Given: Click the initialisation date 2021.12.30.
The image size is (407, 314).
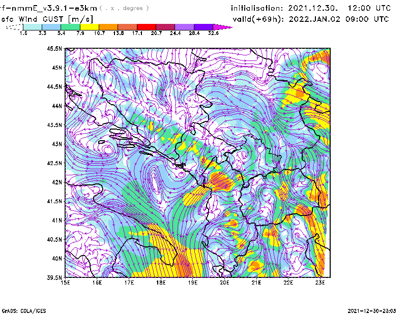Looking at the screenshot, I should [313, 8].
